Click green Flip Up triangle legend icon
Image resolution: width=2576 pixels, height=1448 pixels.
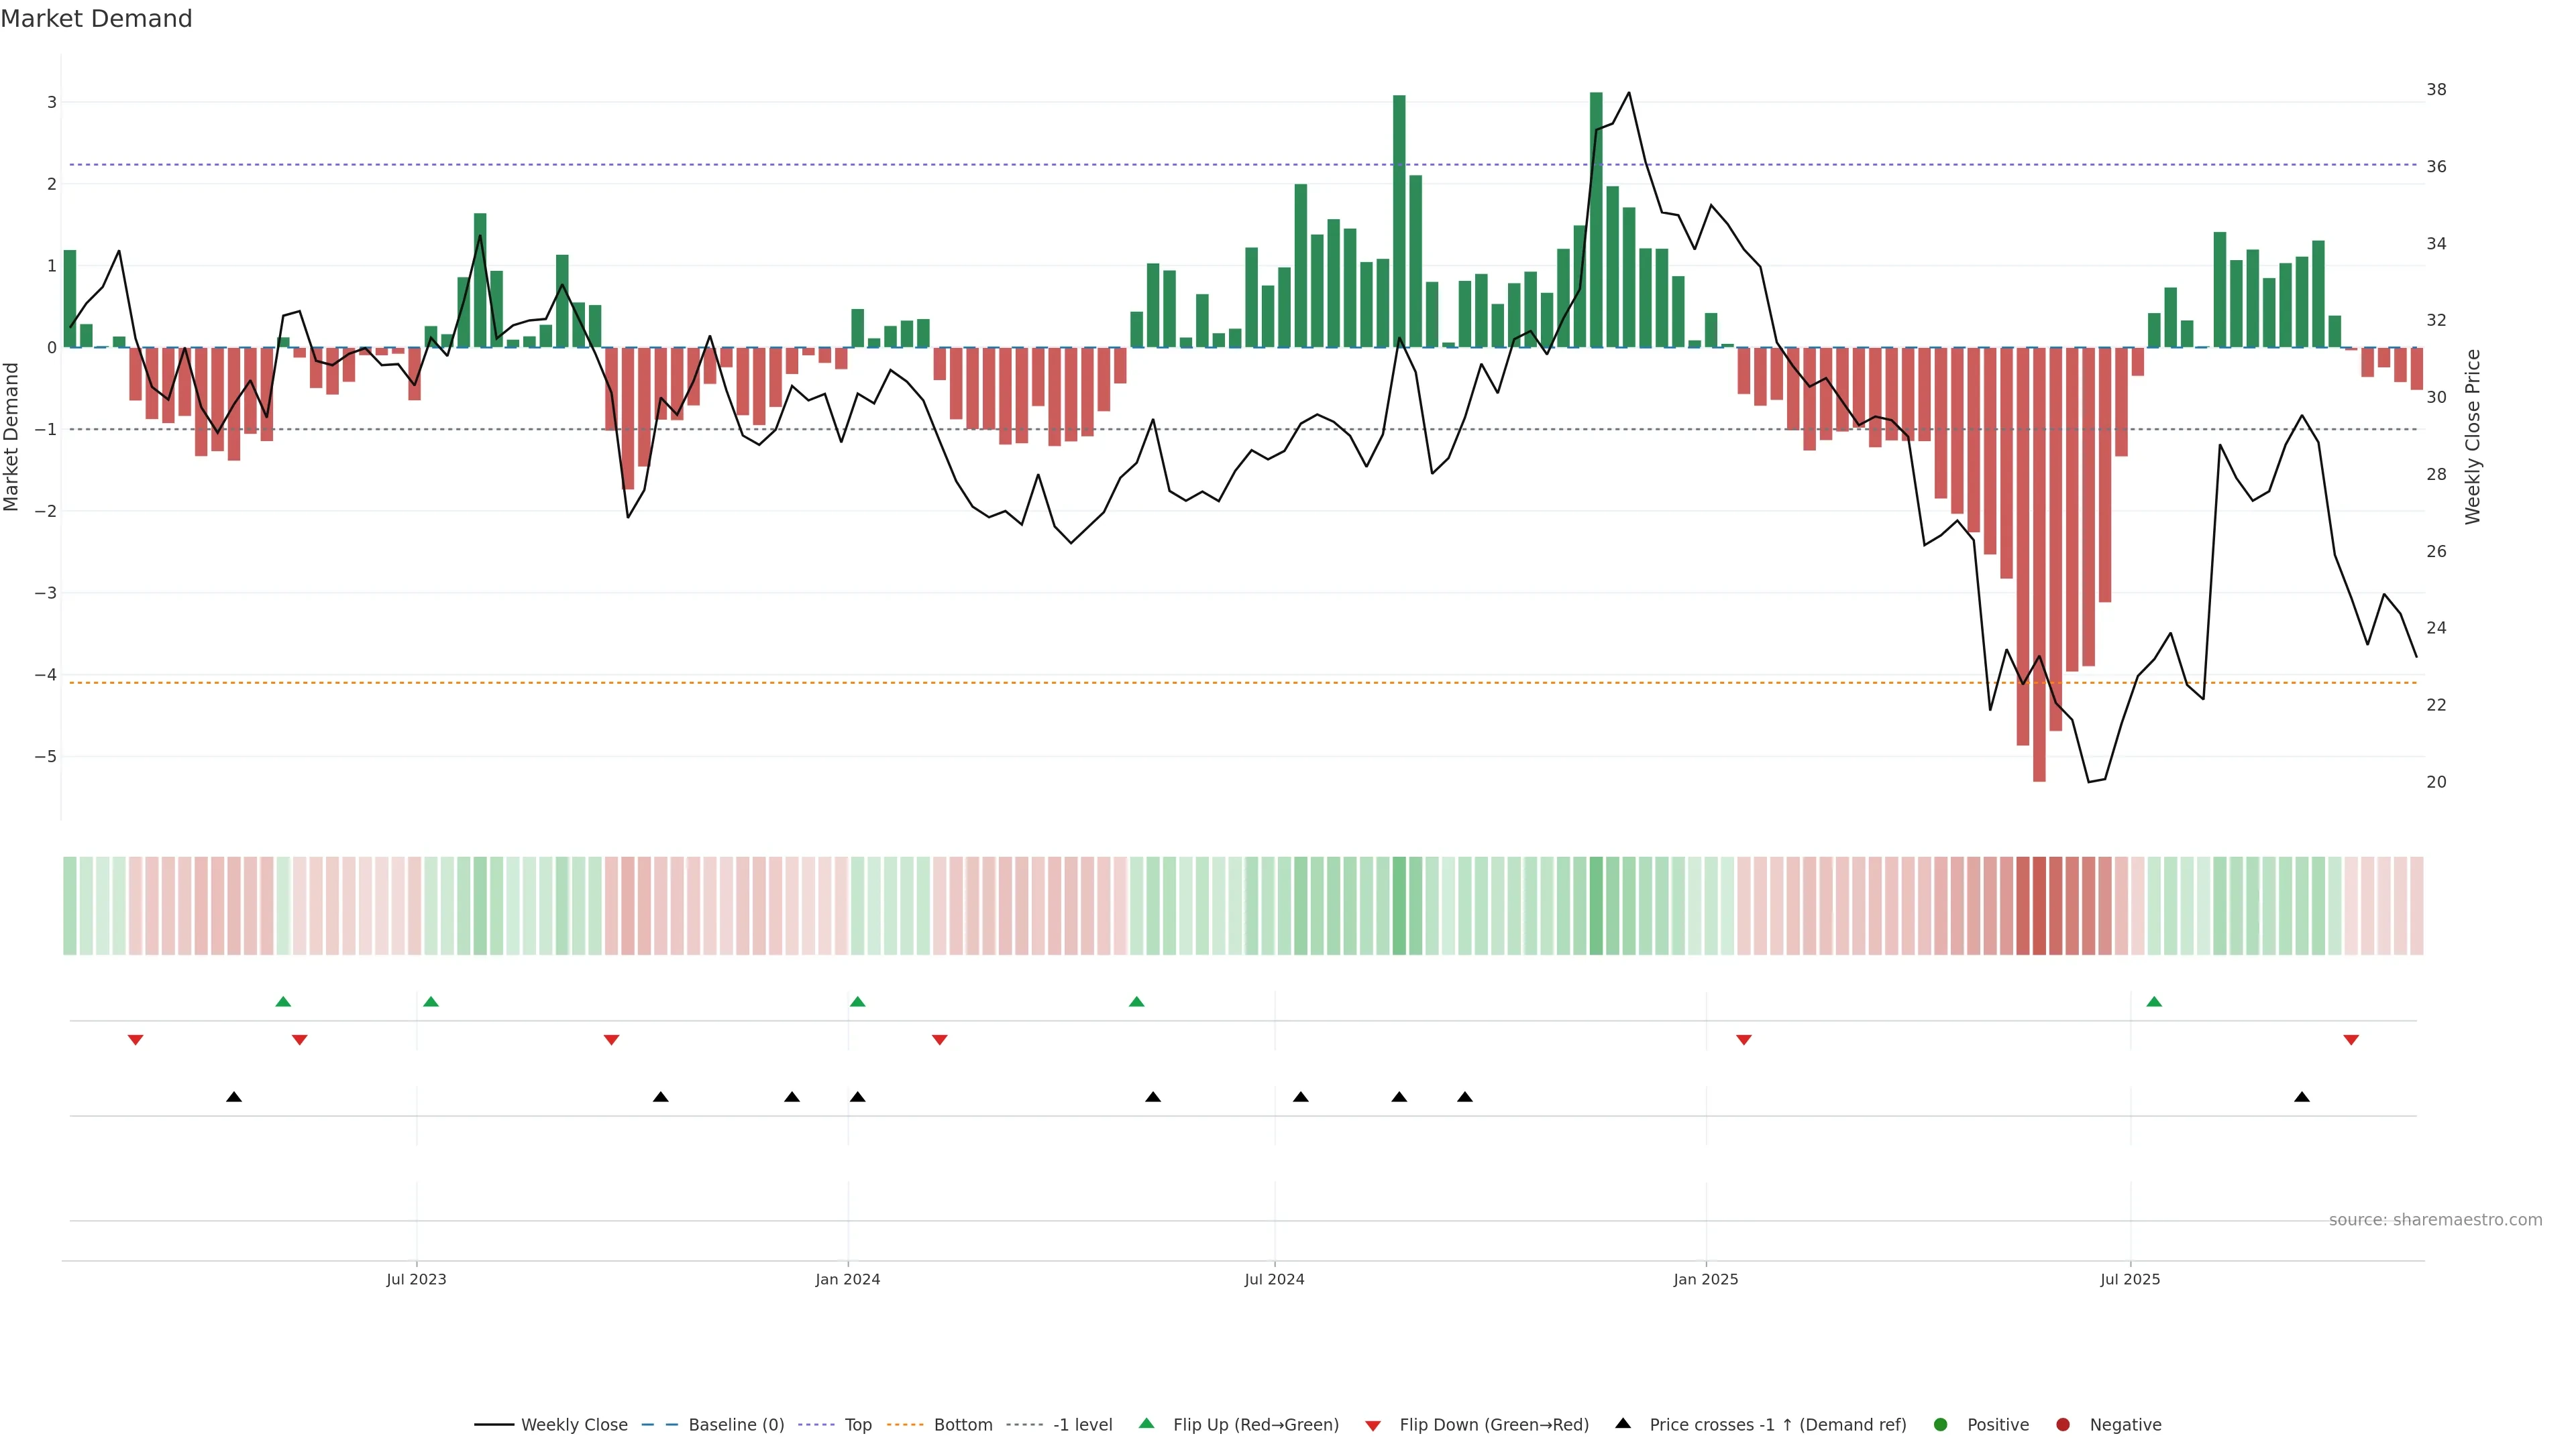[x=1146, y=1423]
